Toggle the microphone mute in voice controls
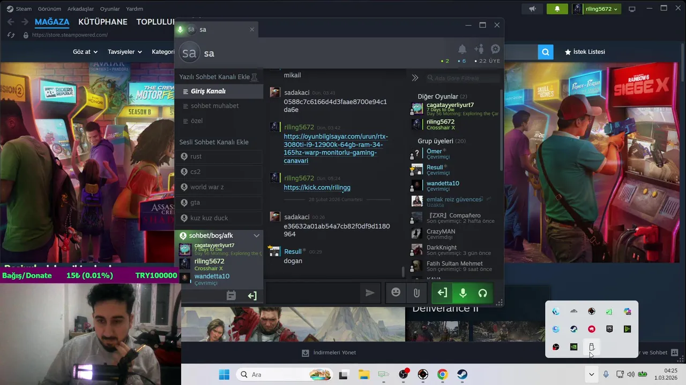Screen dimensions: 686x385 coord(463,293)
